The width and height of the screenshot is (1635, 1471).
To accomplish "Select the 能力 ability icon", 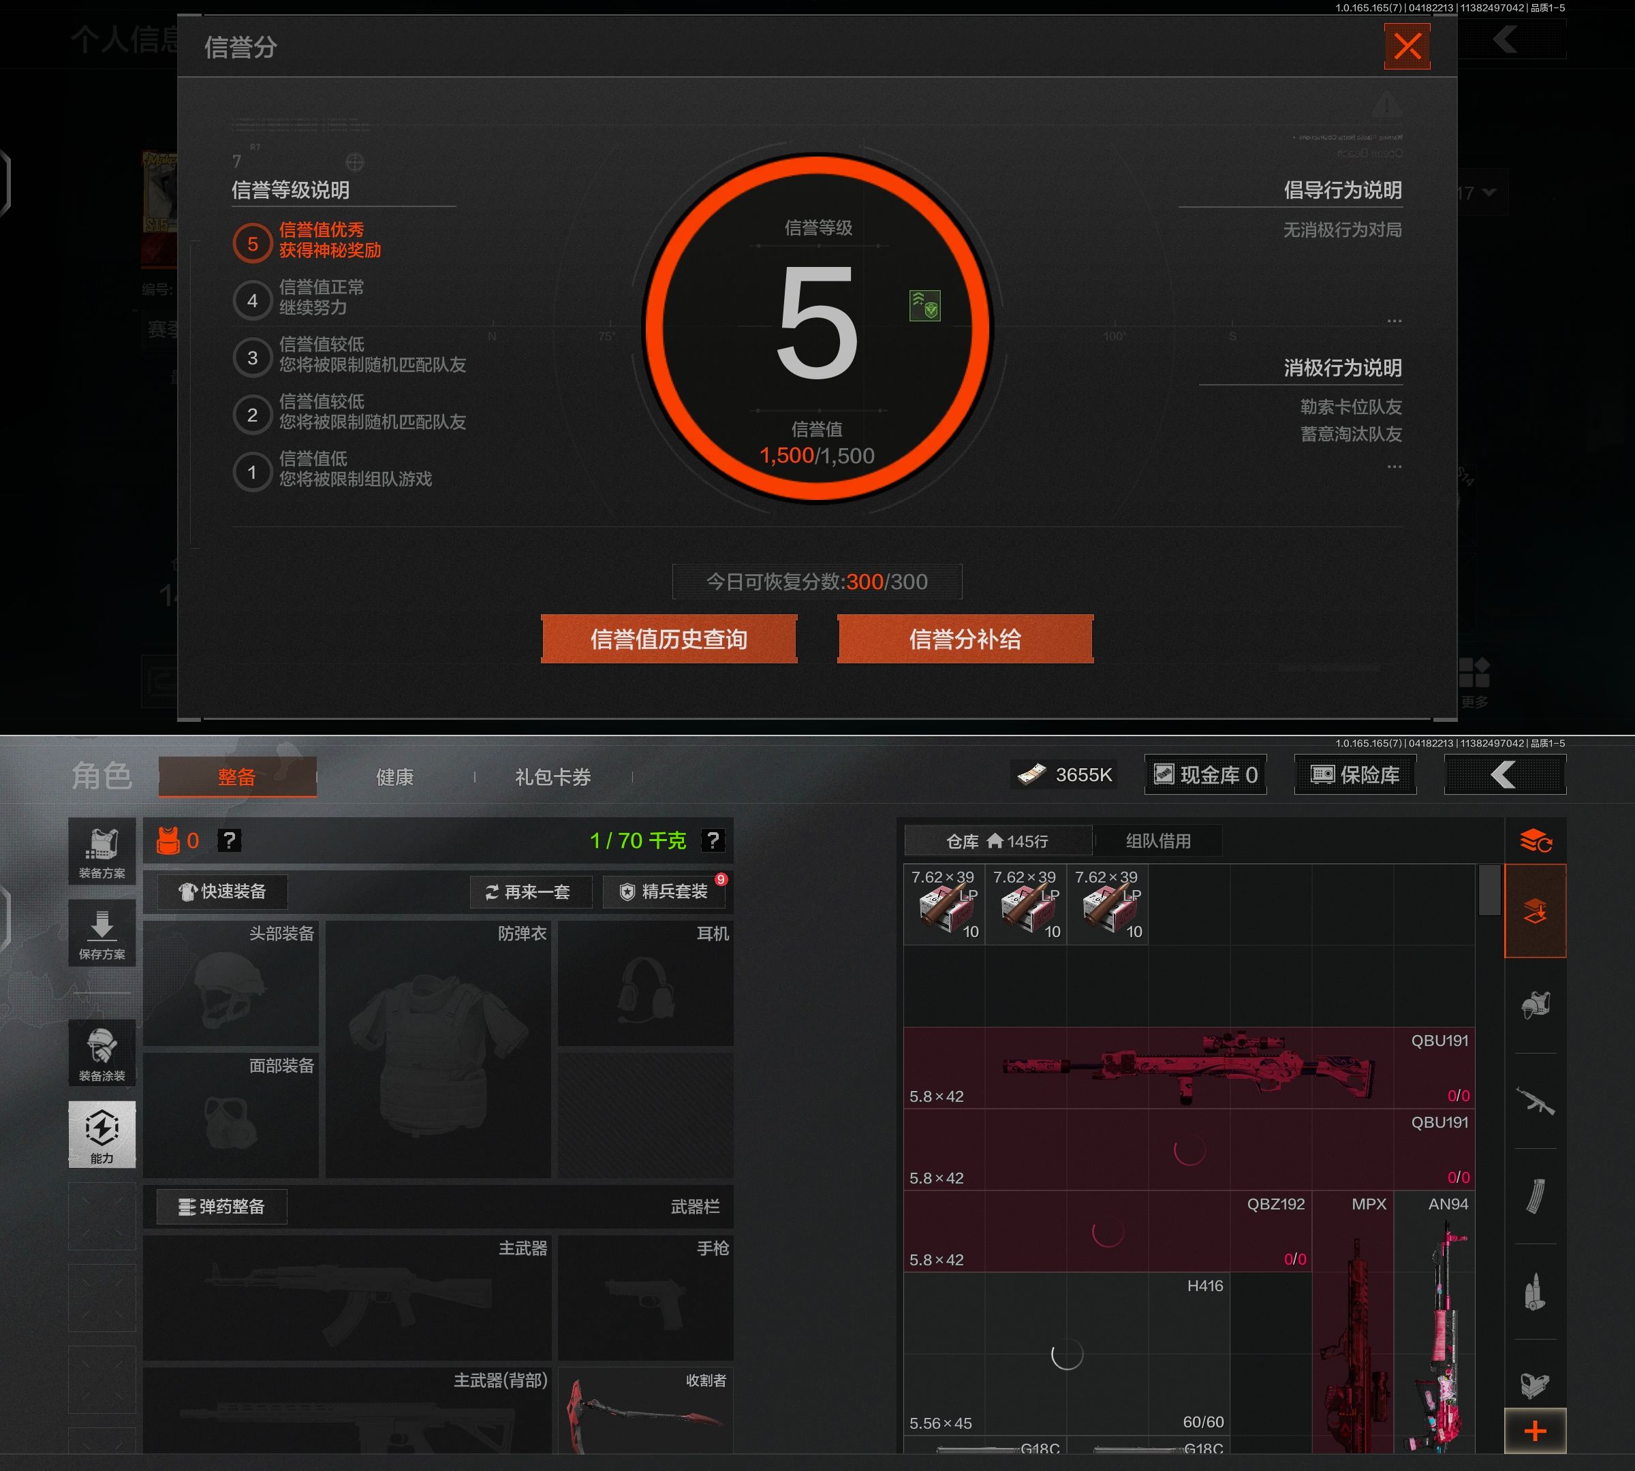I will (102, 1133).
